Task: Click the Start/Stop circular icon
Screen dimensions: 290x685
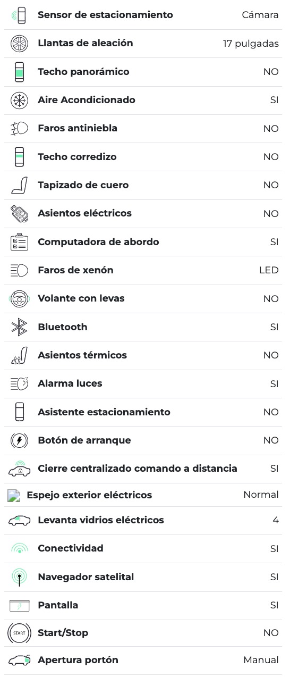Action: coord(19,633)
